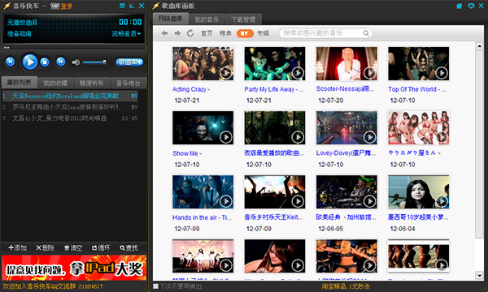Screen dimensions: 488x292
Task: Click 添加 to add songs
Action: 17,247
